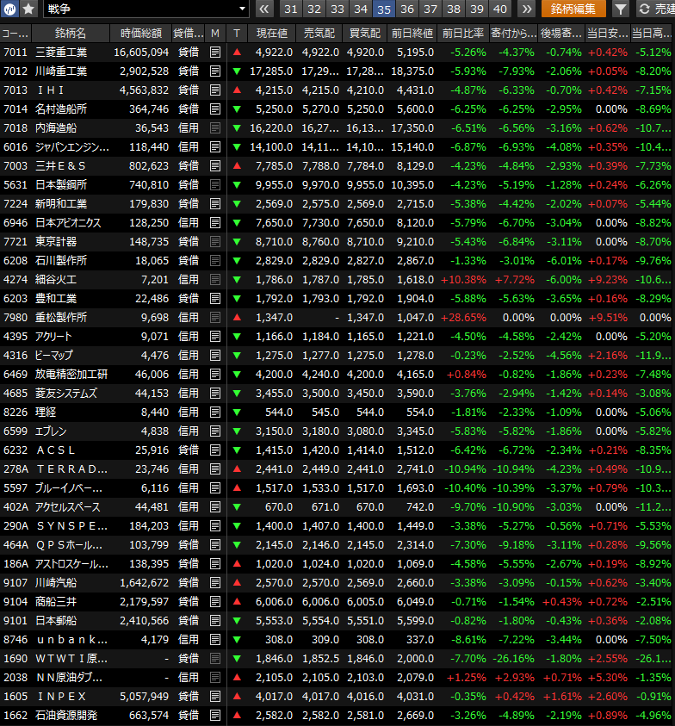Click the tick arrow for 重松製作所
Screen dimensions: 675x726
point(237,318)
